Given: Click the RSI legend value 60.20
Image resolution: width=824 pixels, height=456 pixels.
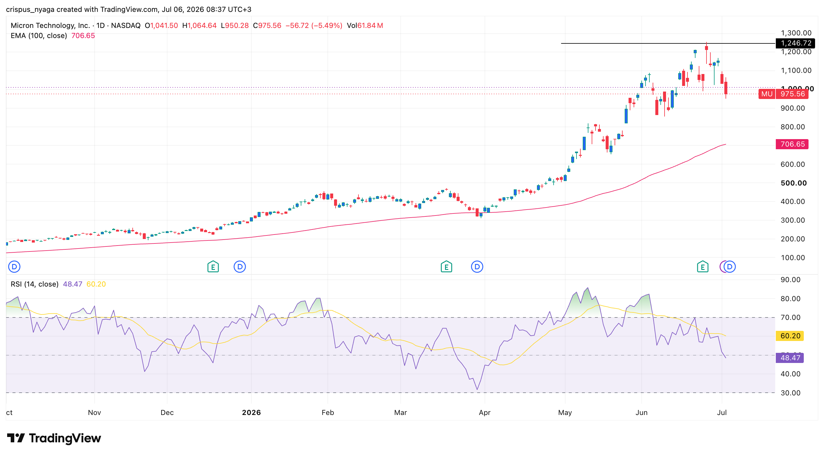Looking at the screenshot, I should [96, 284].
